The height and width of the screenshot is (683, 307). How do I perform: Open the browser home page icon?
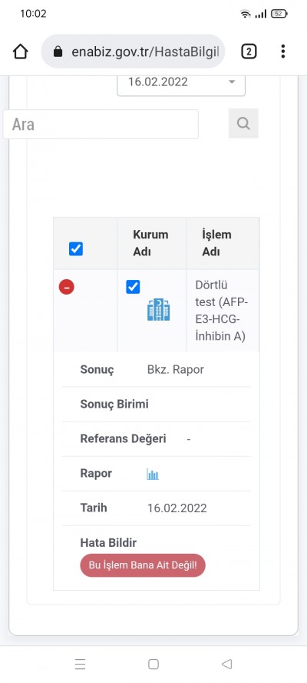[x=21, y=52]
